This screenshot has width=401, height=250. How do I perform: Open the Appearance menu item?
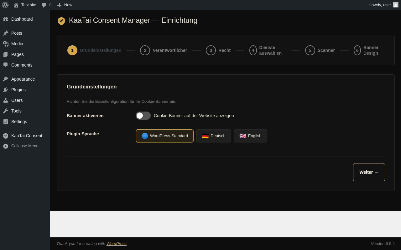[x=23, y=79]
